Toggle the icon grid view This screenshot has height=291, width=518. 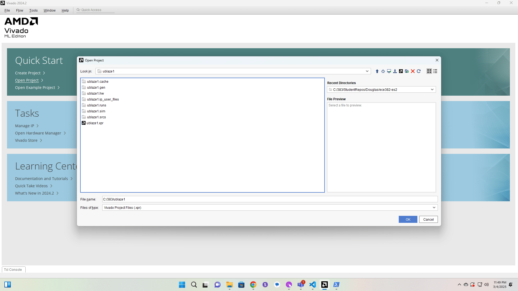429,71
